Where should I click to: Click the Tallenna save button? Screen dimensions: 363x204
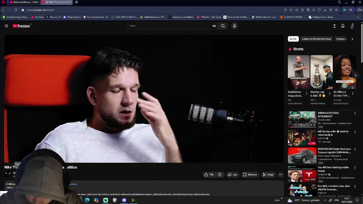250,175
